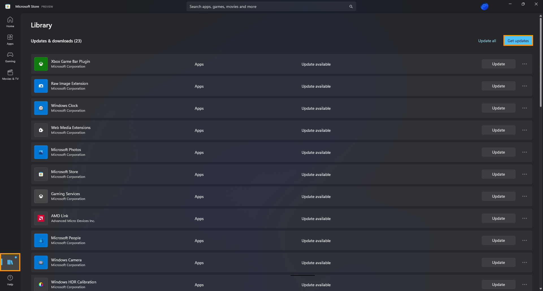Open more options for Web Media Extensions
Viewport: 543px width, 291px height.
tap(525, 130)
